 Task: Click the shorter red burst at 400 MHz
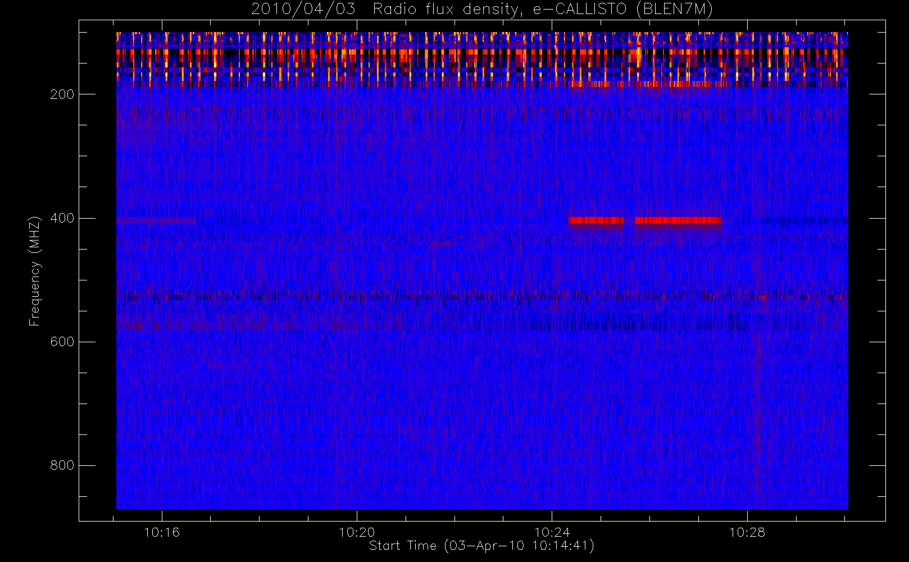[596, 220]
